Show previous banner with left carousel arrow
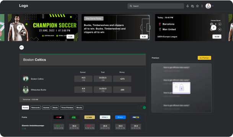Screen dimensions: 233x137 (x=19, y=27)
